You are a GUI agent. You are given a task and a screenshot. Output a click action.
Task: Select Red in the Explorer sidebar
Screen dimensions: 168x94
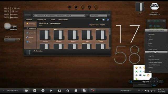tap(29, 42)
